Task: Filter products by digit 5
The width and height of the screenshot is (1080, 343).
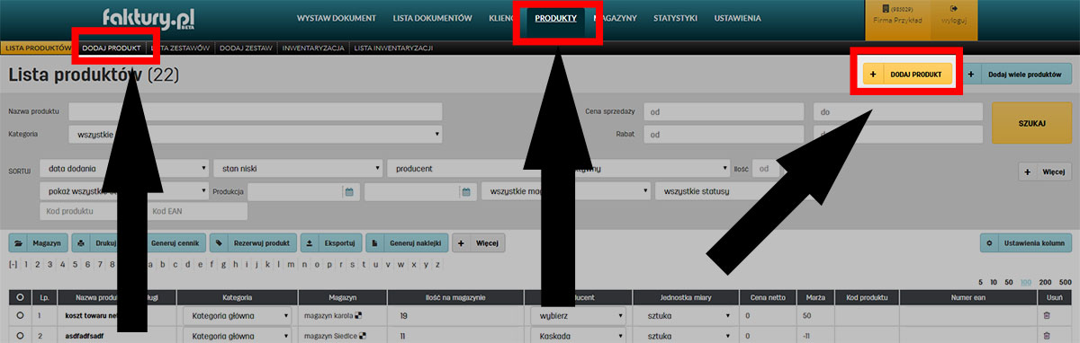Action: (74, 265)
